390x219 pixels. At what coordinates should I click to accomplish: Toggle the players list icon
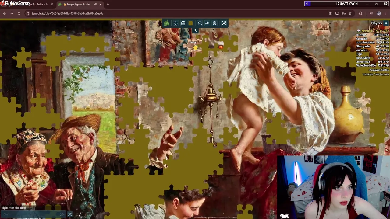pyautogui.click(x=200, y=23)
